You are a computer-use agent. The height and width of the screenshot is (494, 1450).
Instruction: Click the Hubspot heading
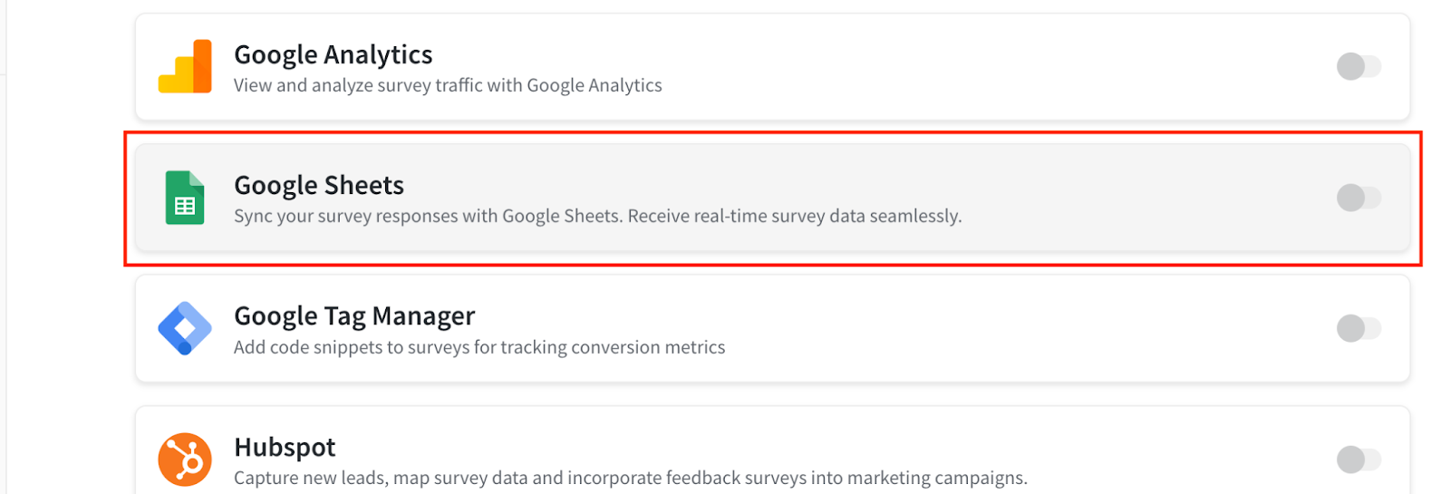coord(285,447)
